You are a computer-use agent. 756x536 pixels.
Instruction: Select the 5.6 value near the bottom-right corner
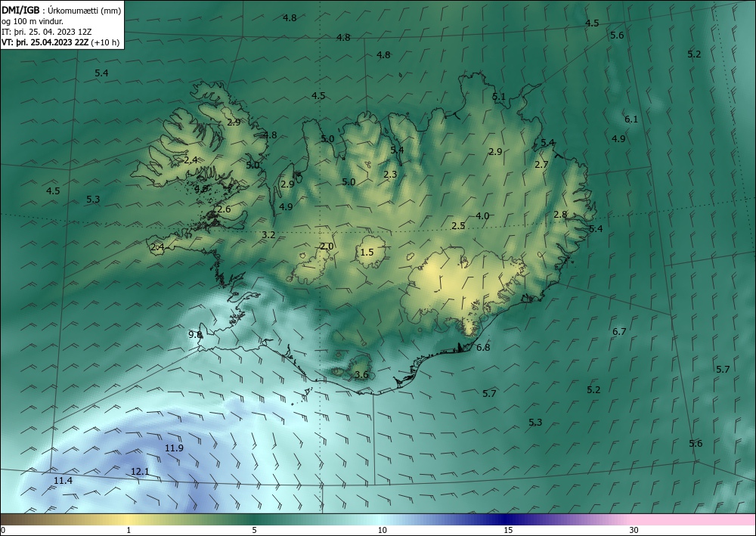pos(696,444)
